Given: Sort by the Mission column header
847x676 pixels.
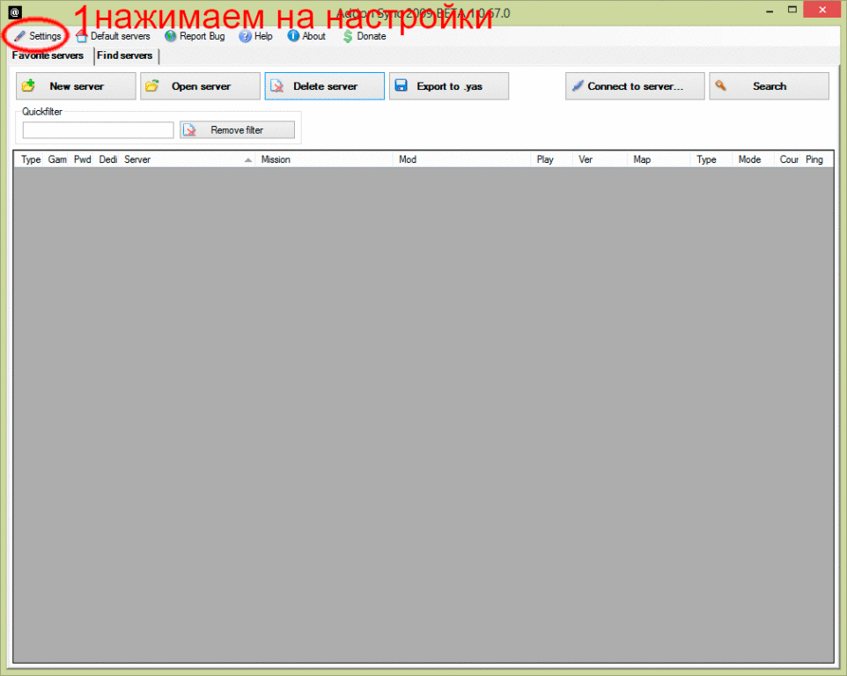Looking at the screenshot, I should [323, 159].
